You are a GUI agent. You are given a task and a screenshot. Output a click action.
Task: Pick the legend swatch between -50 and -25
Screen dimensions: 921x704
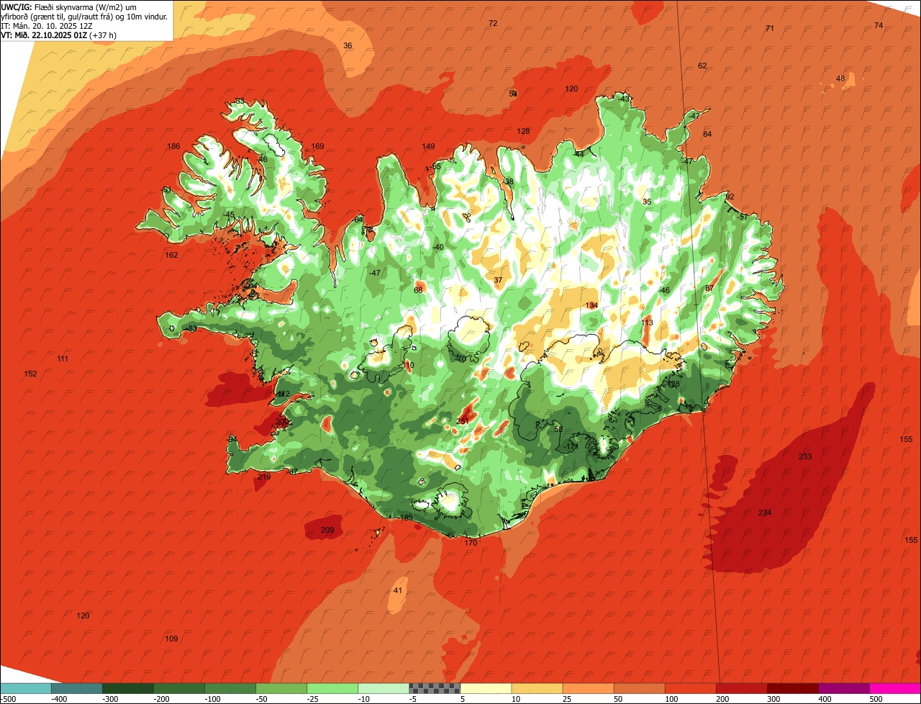(x=281, y=688)
